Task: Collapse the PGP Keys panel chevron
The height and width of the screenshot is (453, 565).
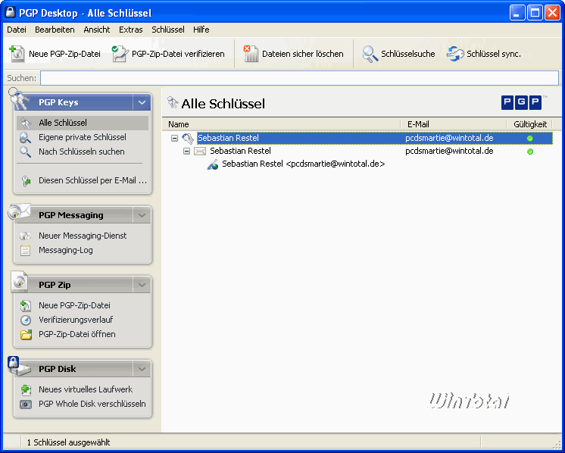Action: click(x=142, y=103)
